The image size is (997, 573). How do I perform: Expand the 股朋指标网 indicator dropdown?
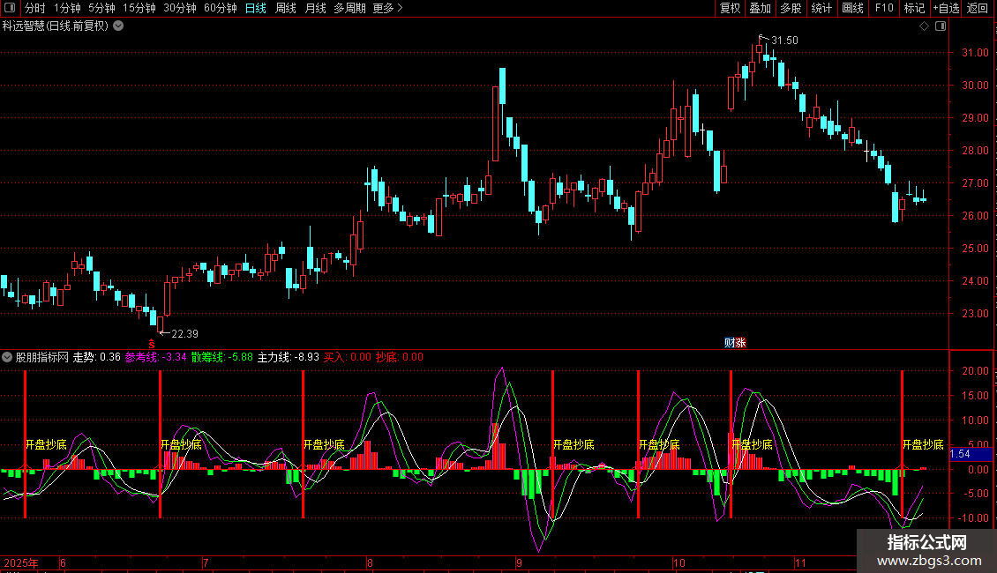point(7,357)
